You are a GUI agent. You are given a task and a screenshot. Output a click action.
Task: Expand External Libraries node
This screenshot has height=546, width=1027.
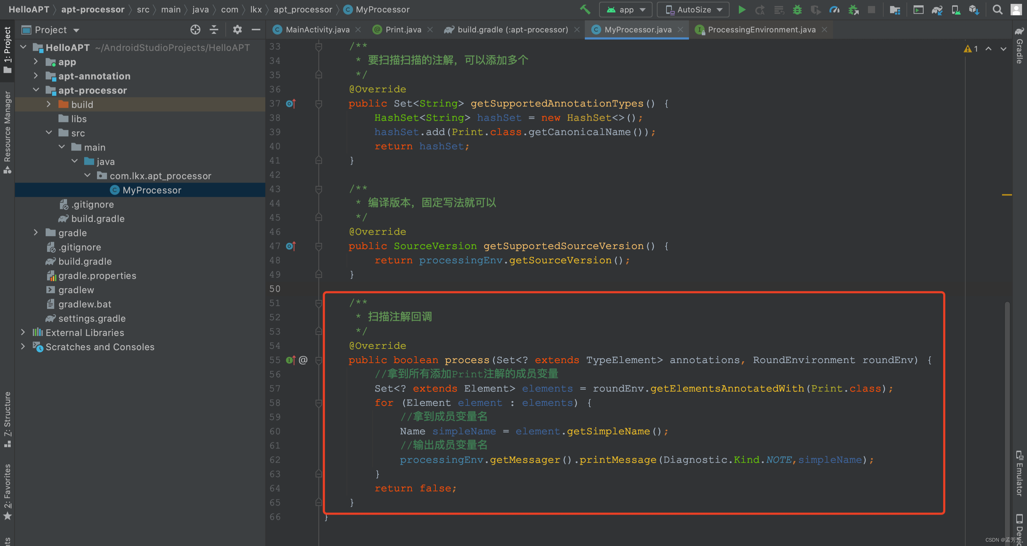coord(23,332)
